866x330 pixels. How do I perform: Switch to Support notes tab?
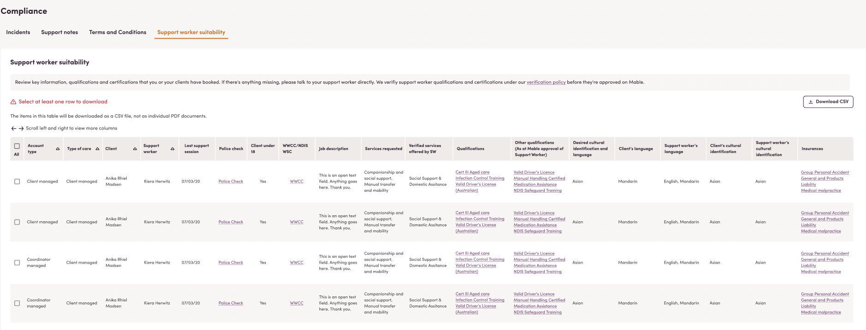(59, 32)
